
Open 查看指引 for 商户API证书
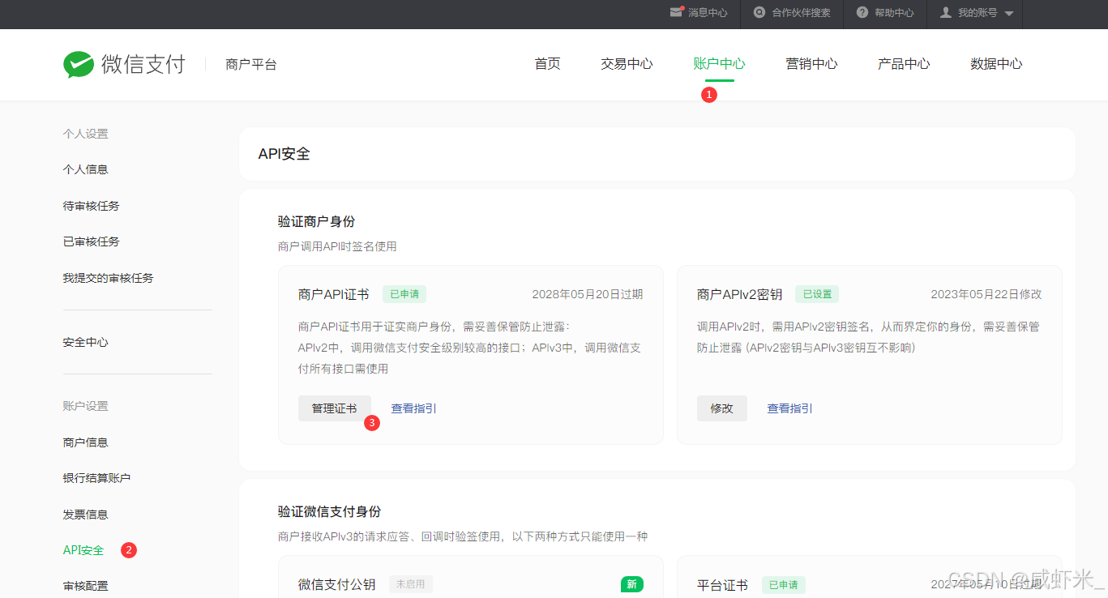(414, 408)
